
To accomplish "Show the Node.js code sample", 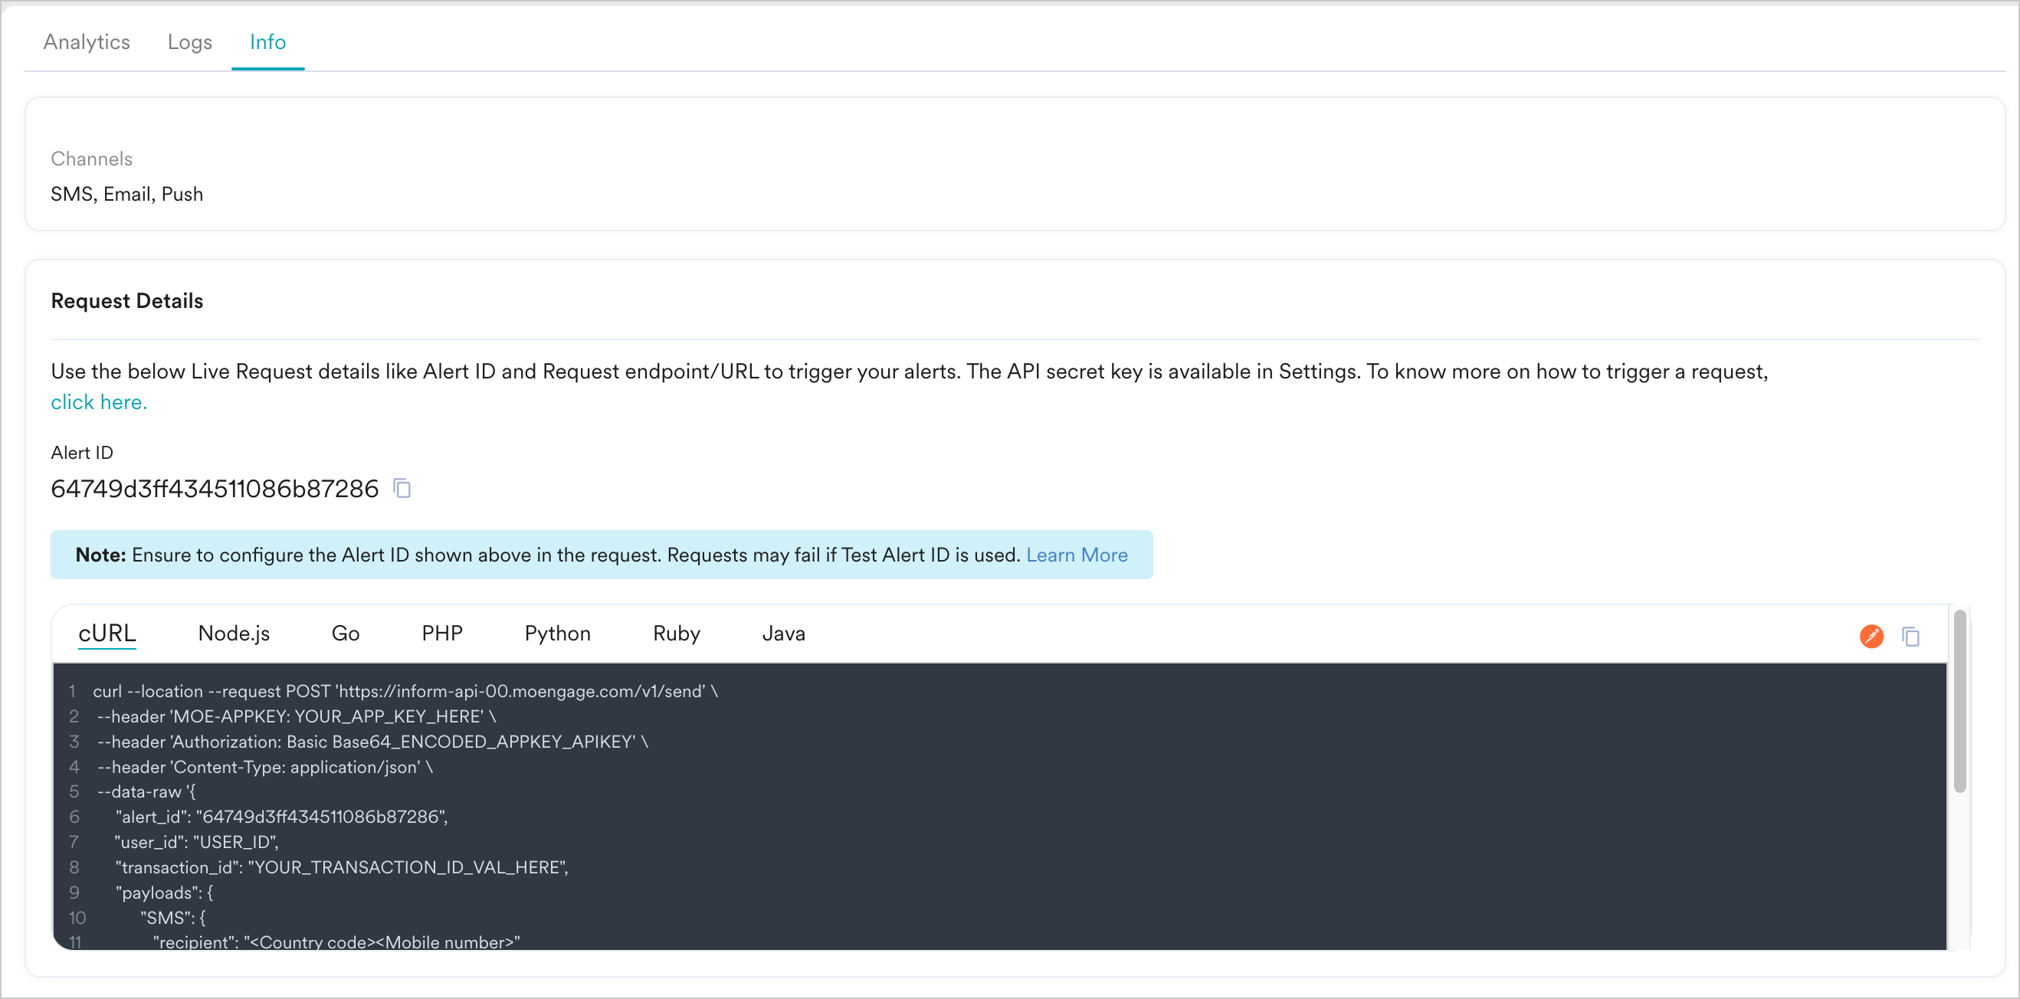I will pos(234,633).
